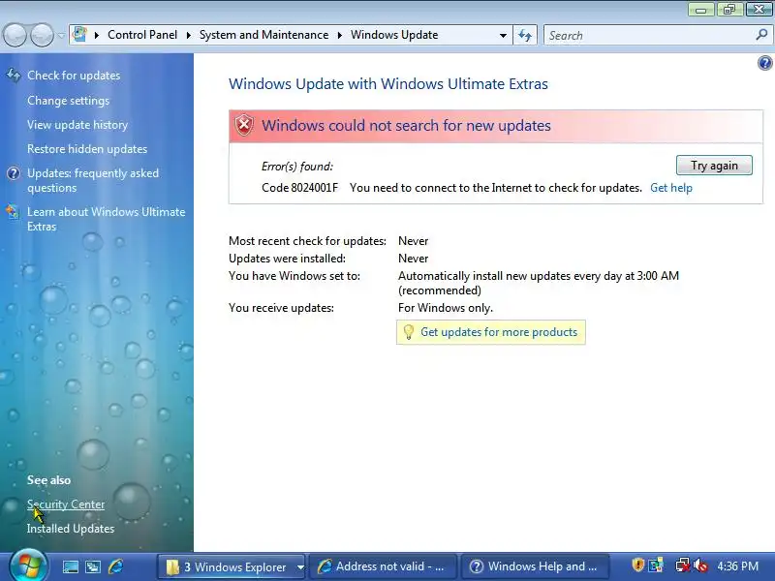Click the Back navigation arrow button

[x=15, y=36]
